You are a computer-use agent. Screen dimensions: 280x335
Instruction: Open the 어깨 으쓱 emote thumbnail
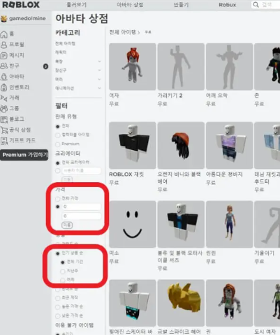pyautogui.click(x=229, y=66)
